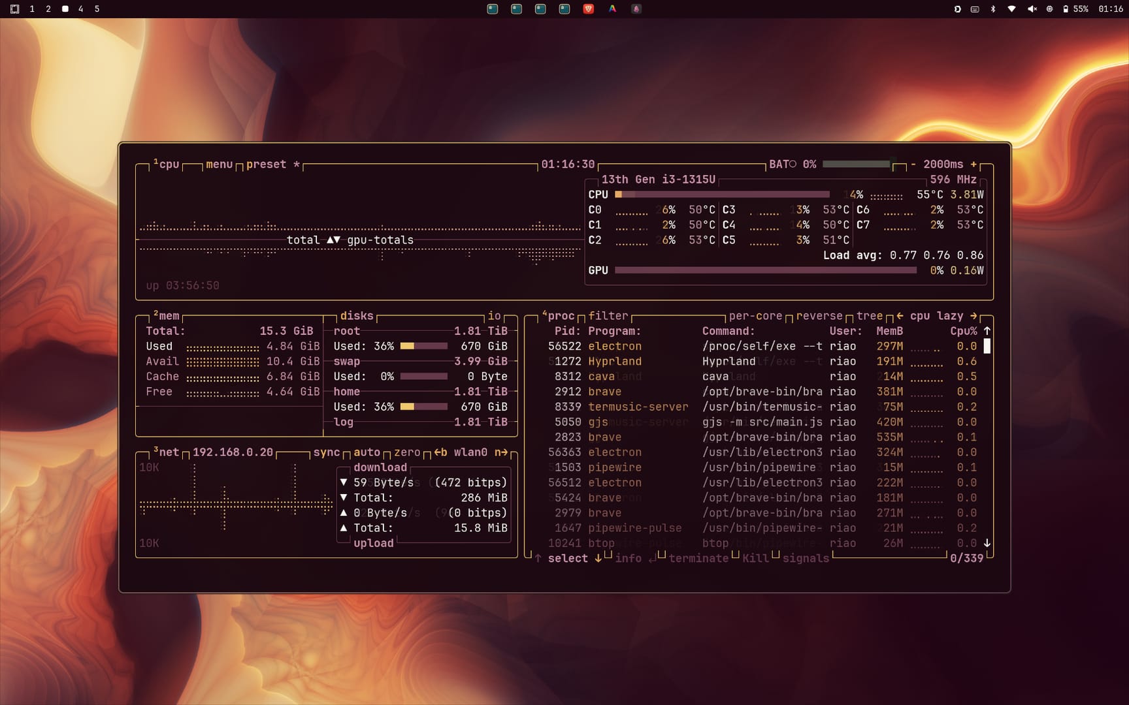Click the minus to decrease 2000ms interval
This screenshot has width=1129, height=705.
[x=913, y=164]
